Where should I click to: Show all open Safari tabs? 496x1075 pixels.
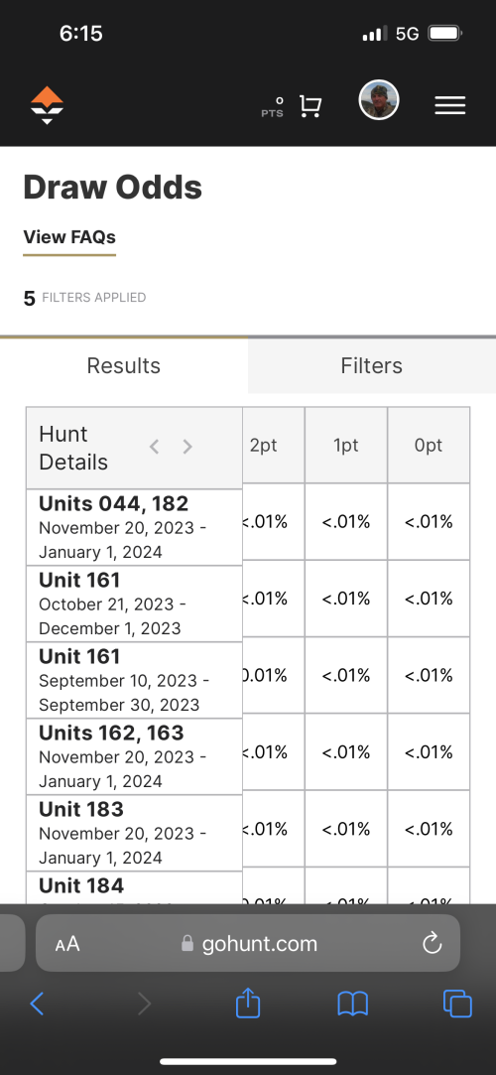pos(457,1005)
